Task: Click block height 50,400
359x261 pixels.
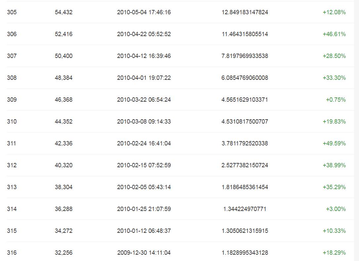Action: coord(63,56)
